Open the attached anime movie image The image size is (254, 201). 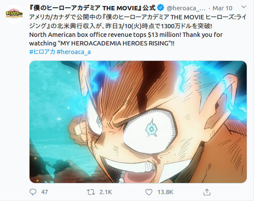tap(138, 122)
